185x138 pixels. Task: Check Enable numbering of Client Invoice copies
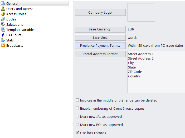[x=77, y=108]
